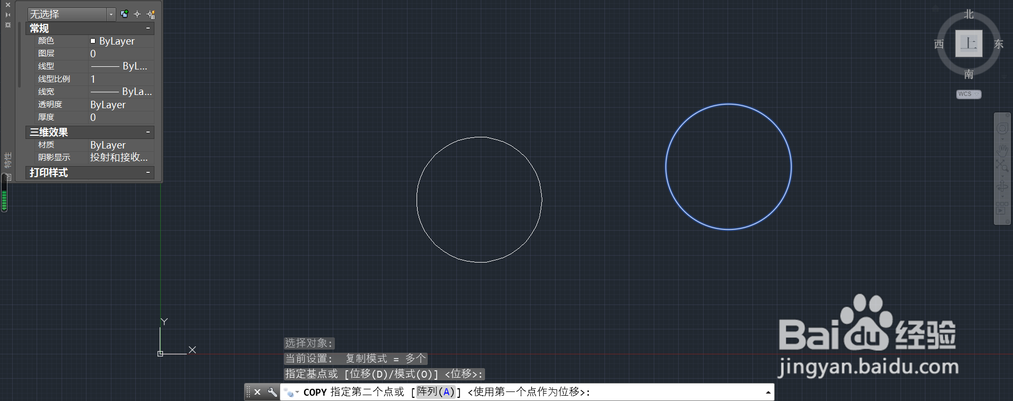Image resolution: width=1013 pixels, height=401 pixels.
Task: Click 东 east on the ViewCube compass
Action: point(999,44)
